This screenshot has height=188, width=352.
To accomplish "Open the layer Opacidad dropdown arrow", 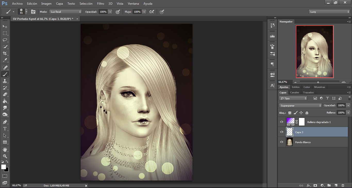I will (x=348, y=105).
